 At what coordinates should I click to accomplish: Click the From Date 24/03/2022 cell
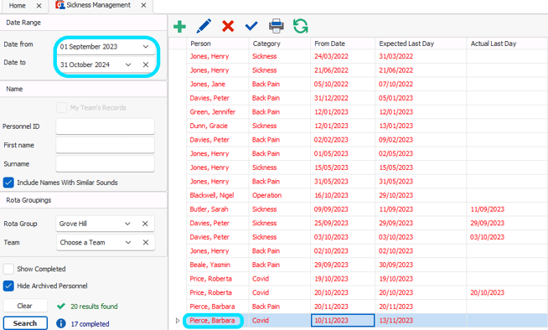point(343,56)
